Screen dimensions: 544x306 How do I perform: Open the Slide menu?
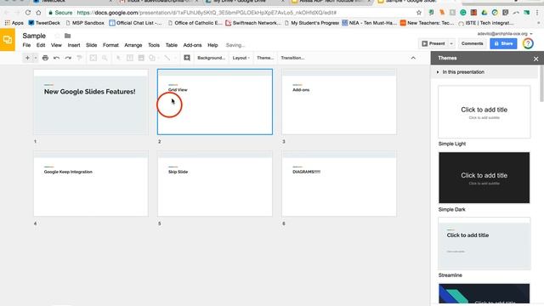pyautogui.click(x=92, y=45)
